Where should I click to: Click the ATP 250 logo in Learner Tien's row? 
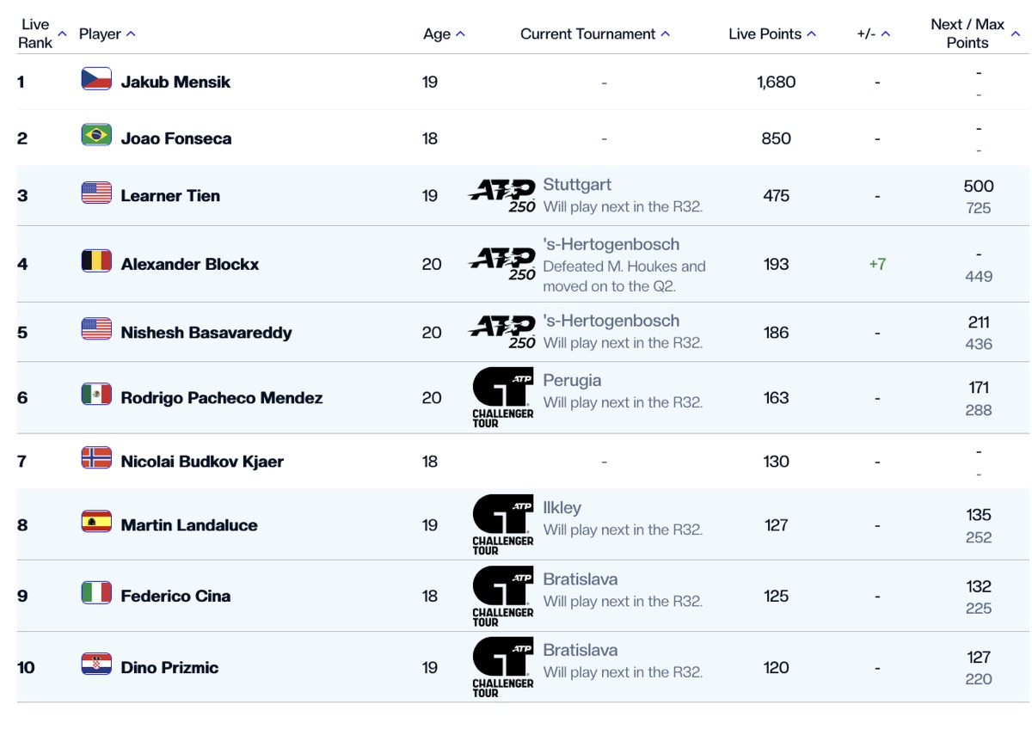tap(502, 196)
